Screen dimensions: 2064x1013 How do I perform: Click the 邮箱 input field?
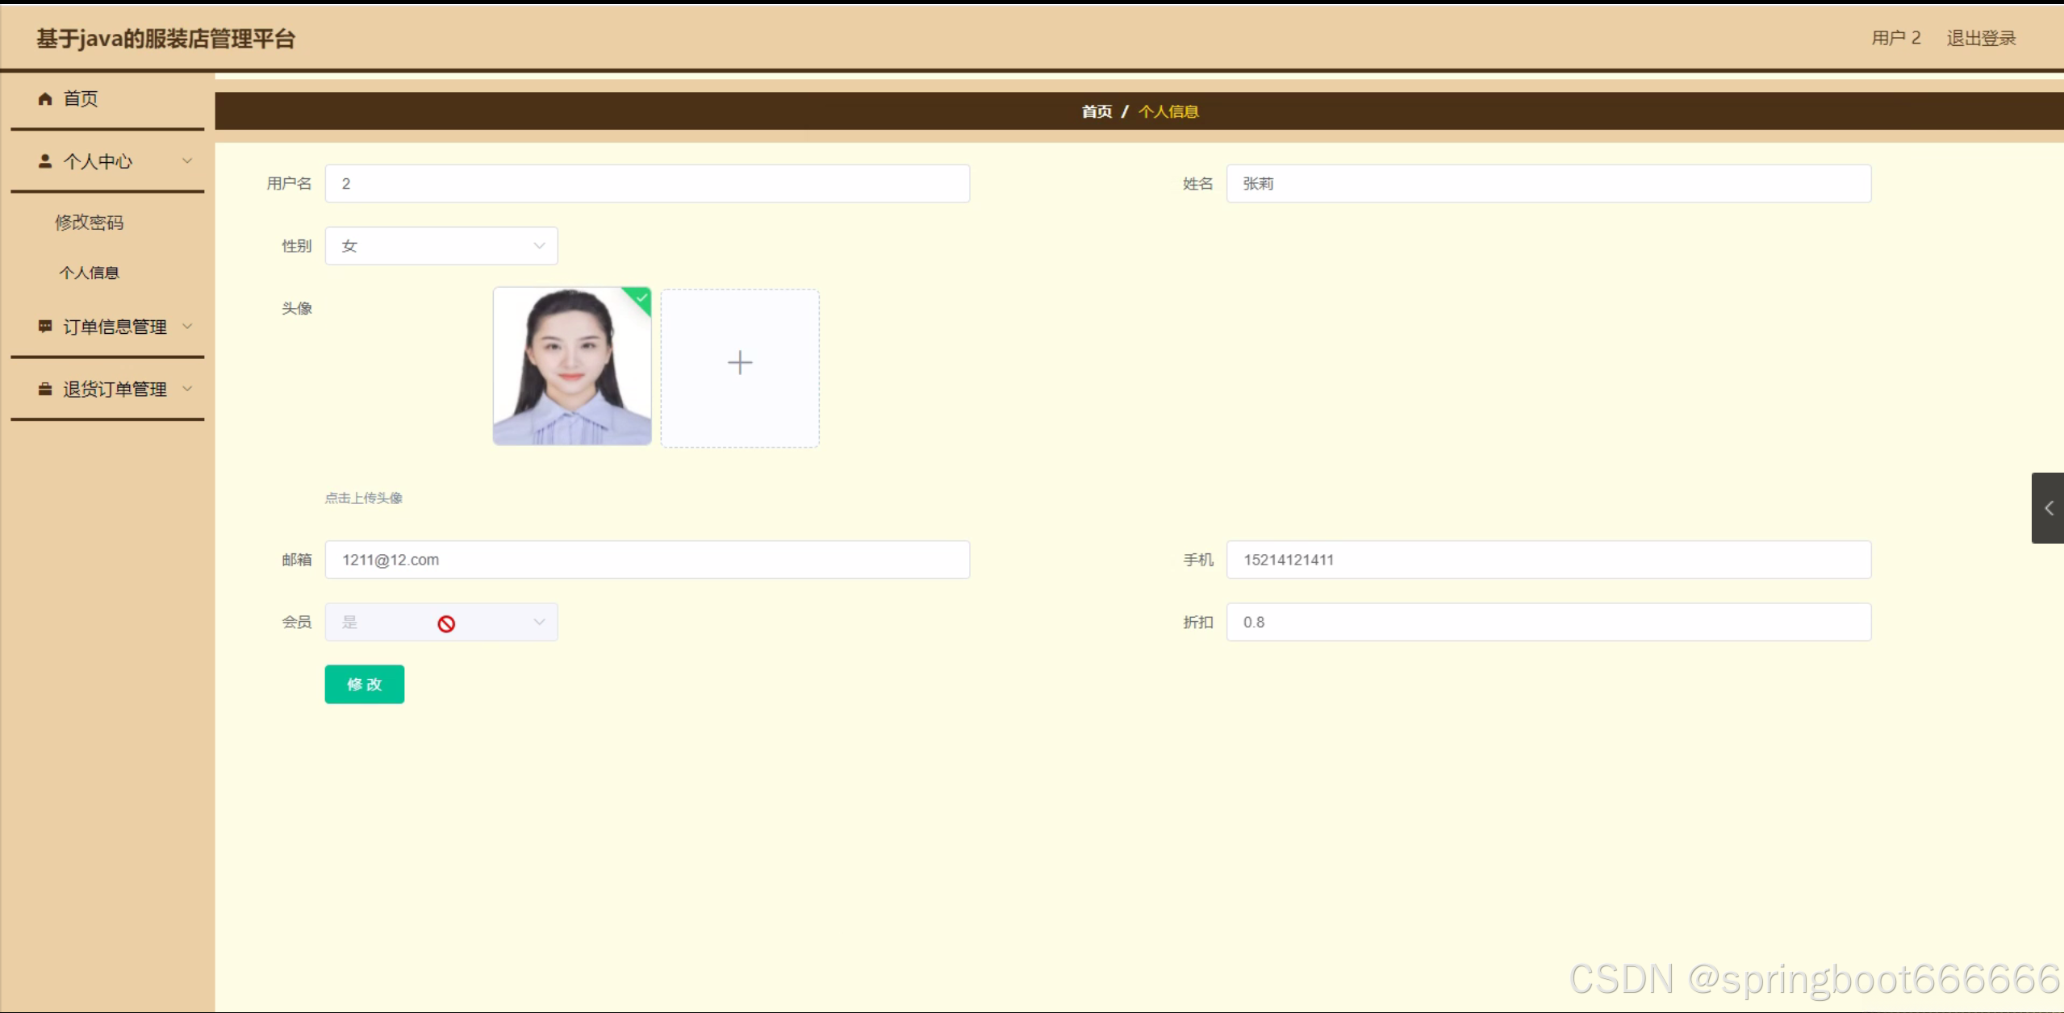tap(646, 560)
